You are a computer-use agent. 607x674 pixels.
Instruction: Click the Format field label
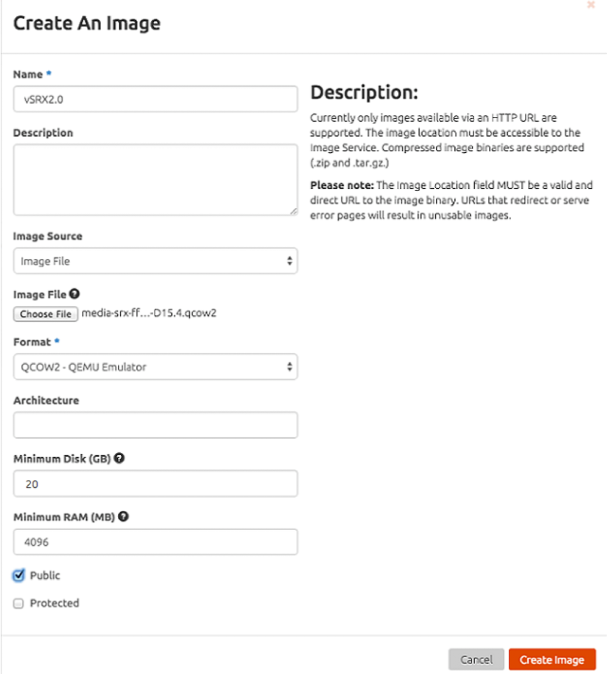tap(32, 341)
